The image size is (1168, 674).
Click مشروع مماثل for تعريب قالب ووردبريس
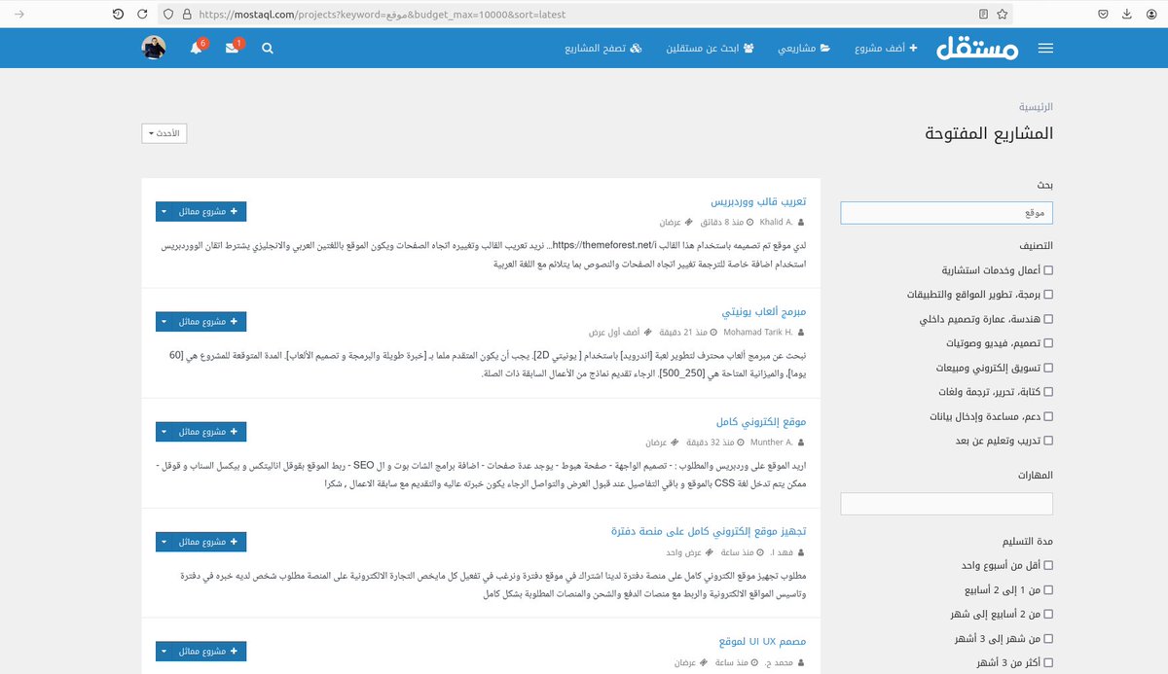208,211
